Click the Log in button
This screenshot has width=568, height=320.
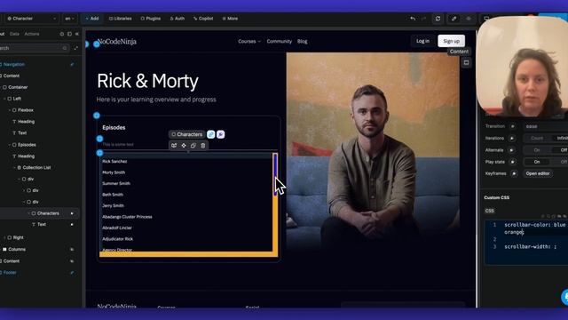click(x=422, y=41)
